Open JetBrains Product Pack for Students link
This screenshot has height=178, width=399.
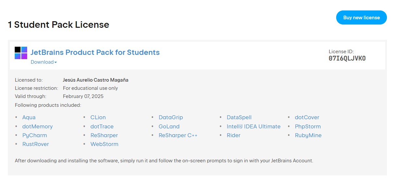pos(95,52)
